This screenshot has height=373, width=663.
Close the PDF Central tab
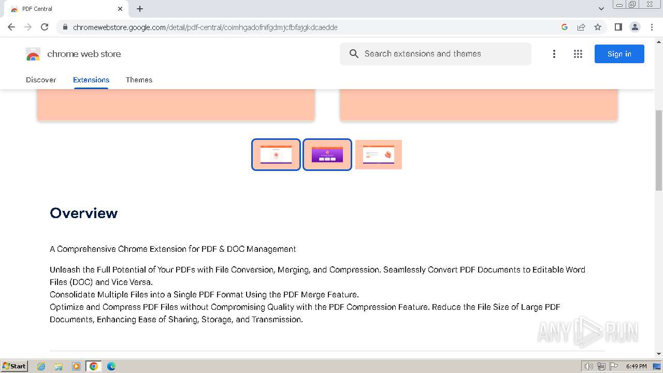pyautogui.click(x=120, y=9)
